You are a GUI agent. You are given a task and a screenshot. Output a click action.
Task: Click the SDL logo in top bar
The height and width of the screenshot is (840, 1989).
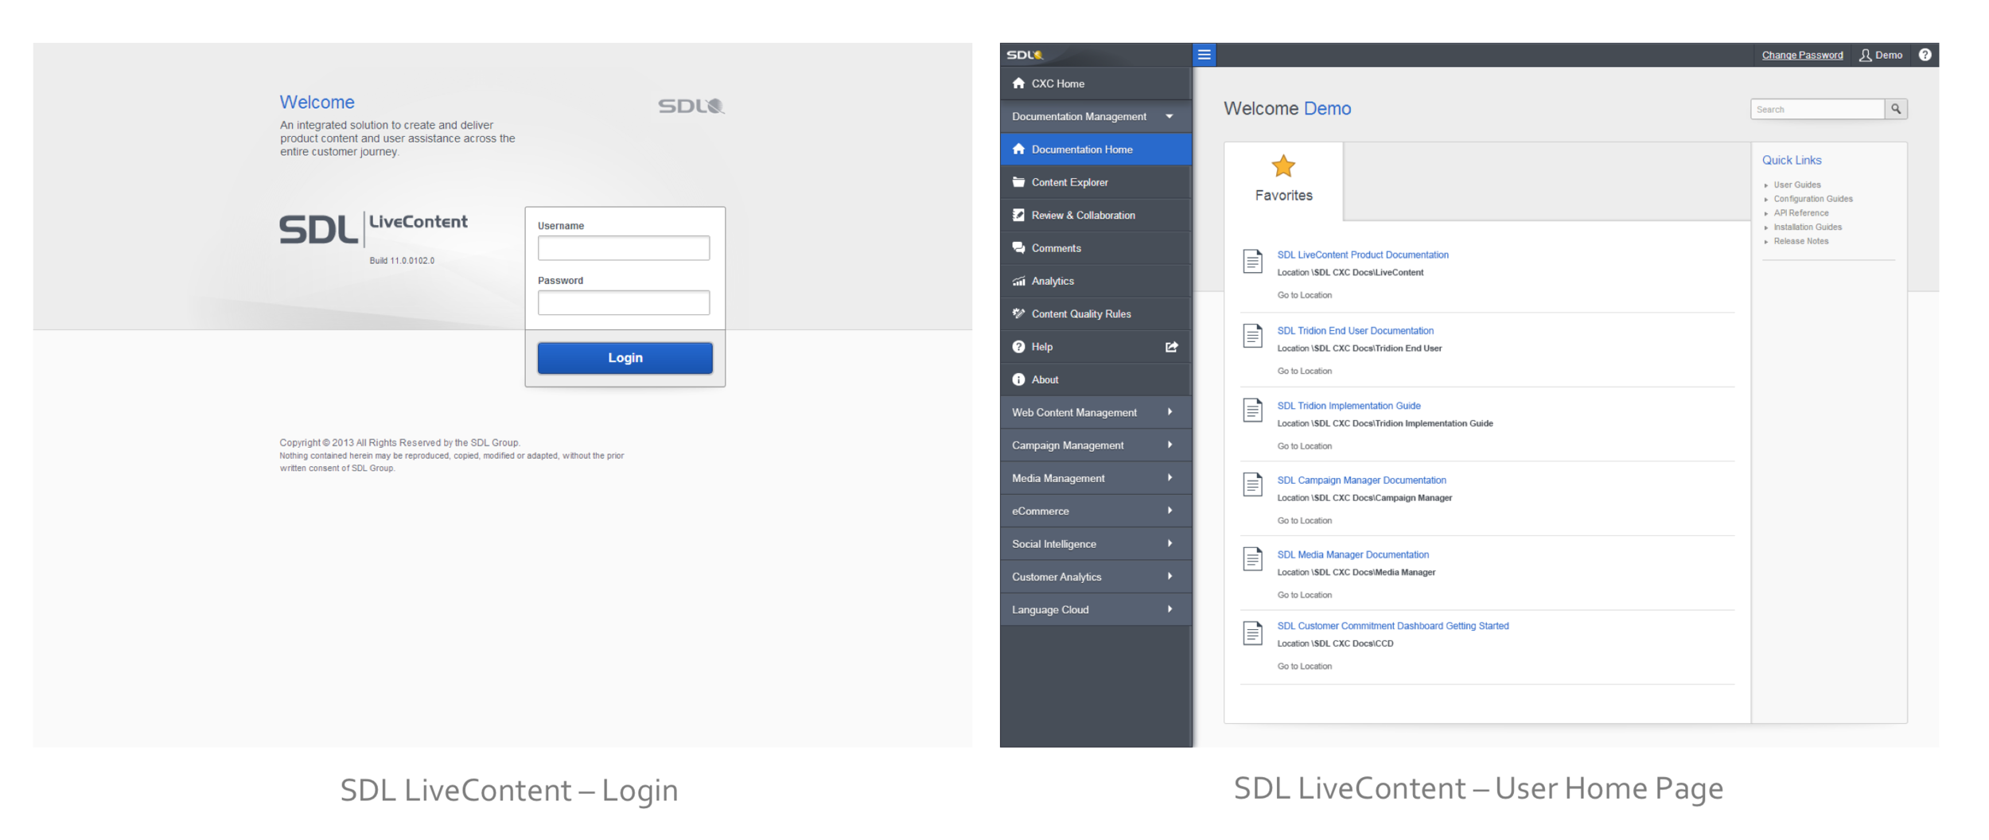pyautogui.click(x=1024, y=55)
